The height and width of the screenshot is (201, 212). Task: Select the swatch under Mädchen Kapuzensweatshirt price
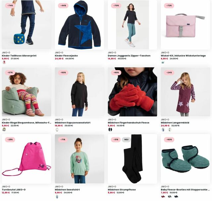[x=57, y=129]
